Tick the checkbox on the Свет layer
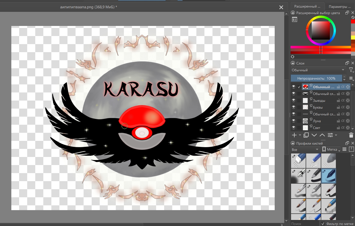Image resolution: width=355 pixels, height=226 pixels. (x=299, y=128)
